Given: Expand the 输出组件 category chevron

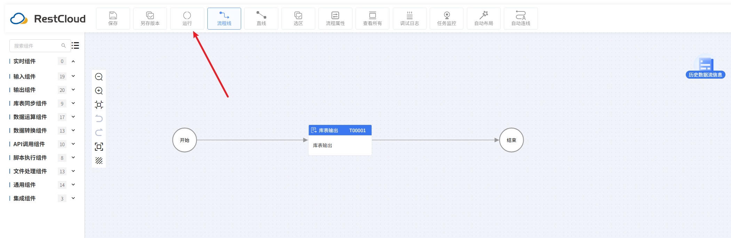Looking at the screenshot, I should tap(73, 90).
